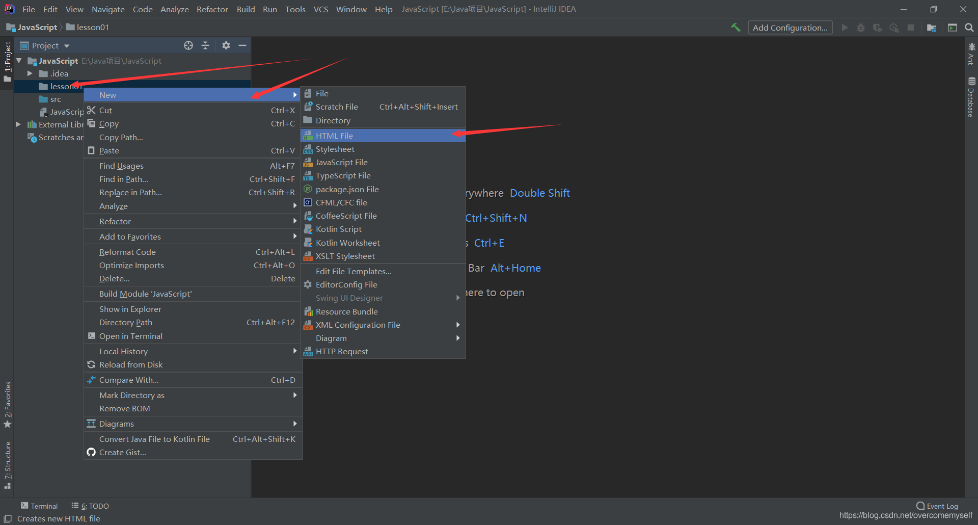This screenshot has height=525, width=978.
Task: Open the File menu
Action: (x=29, y=9)
